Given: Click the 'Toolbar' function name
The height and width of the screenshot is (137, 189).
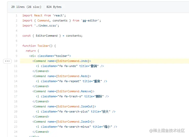Looking at the screenshot, I should tap(43, 46).
